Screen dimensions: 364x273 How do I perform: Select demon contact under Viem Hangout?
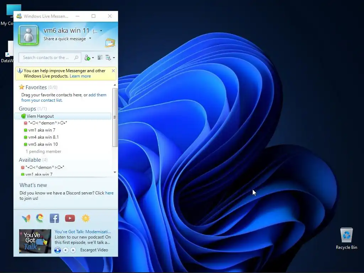[x=48, y=123]
